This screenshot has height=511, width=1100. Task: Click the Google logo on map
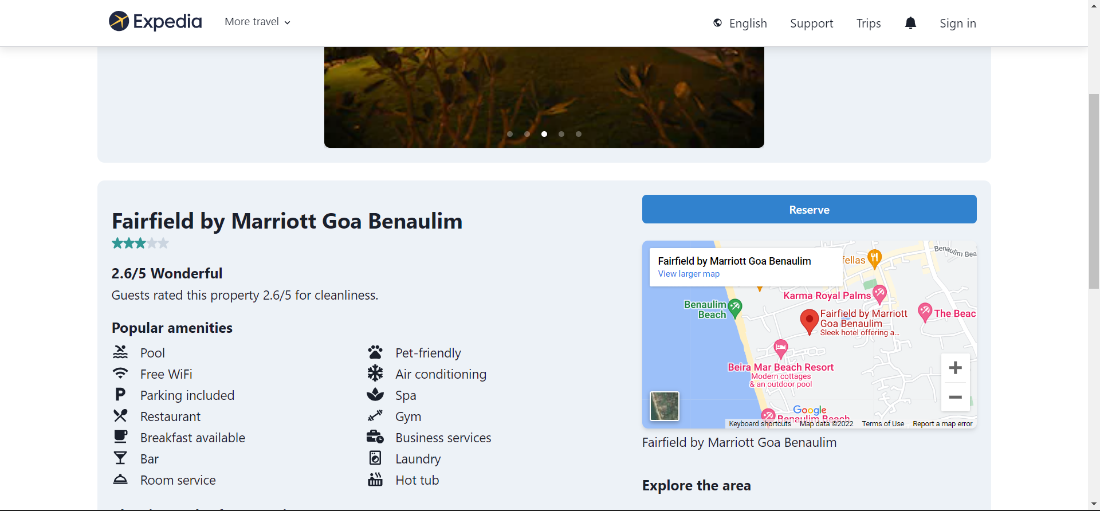(x=810, y=410)
